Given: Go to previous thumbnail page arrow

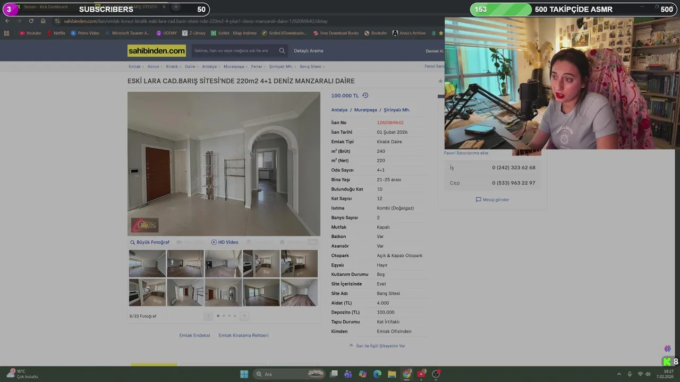Looking at the screenshot, I should point(208,316).
